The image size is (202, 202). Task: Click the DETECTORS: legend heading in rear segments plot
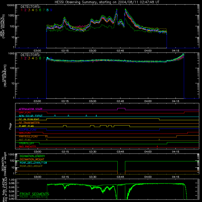pos(30,55)
